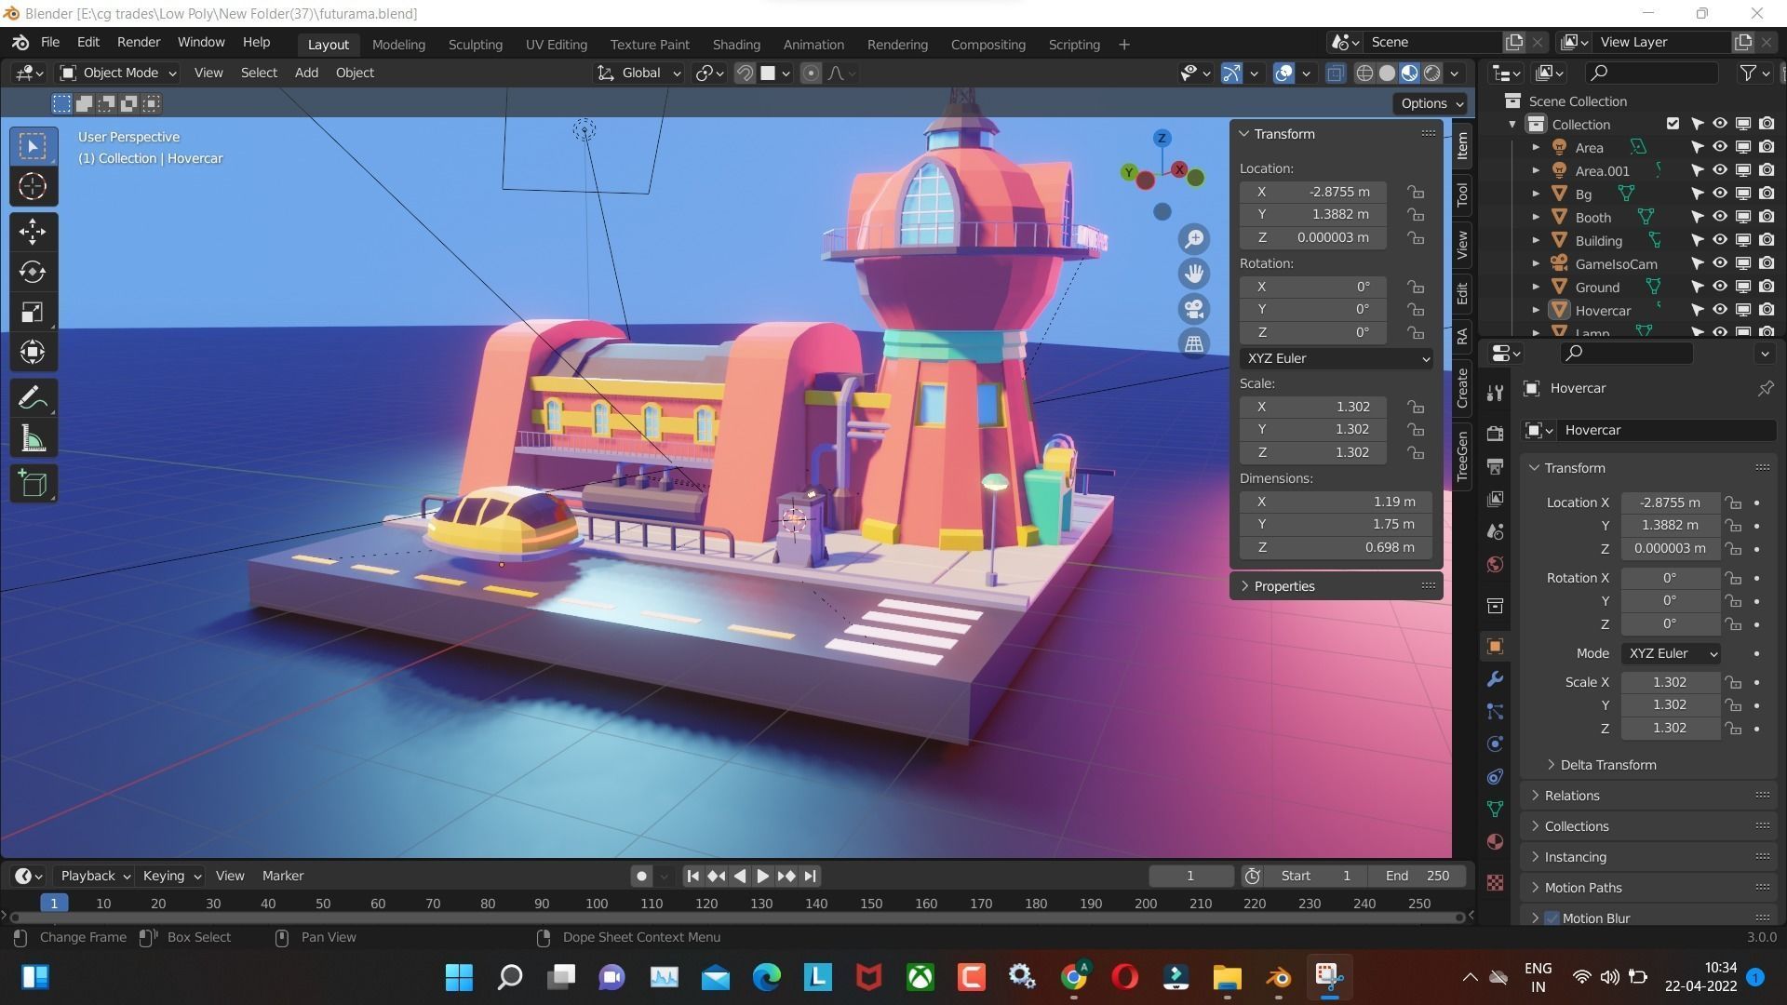Image resolution: width=1787 pixels, height=1005 pixels.
Task: Open the Render properties tab
Action: coord(1495,434)
